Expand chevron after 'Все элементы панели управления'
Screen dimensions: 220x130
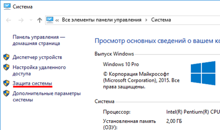coord(146,20)
